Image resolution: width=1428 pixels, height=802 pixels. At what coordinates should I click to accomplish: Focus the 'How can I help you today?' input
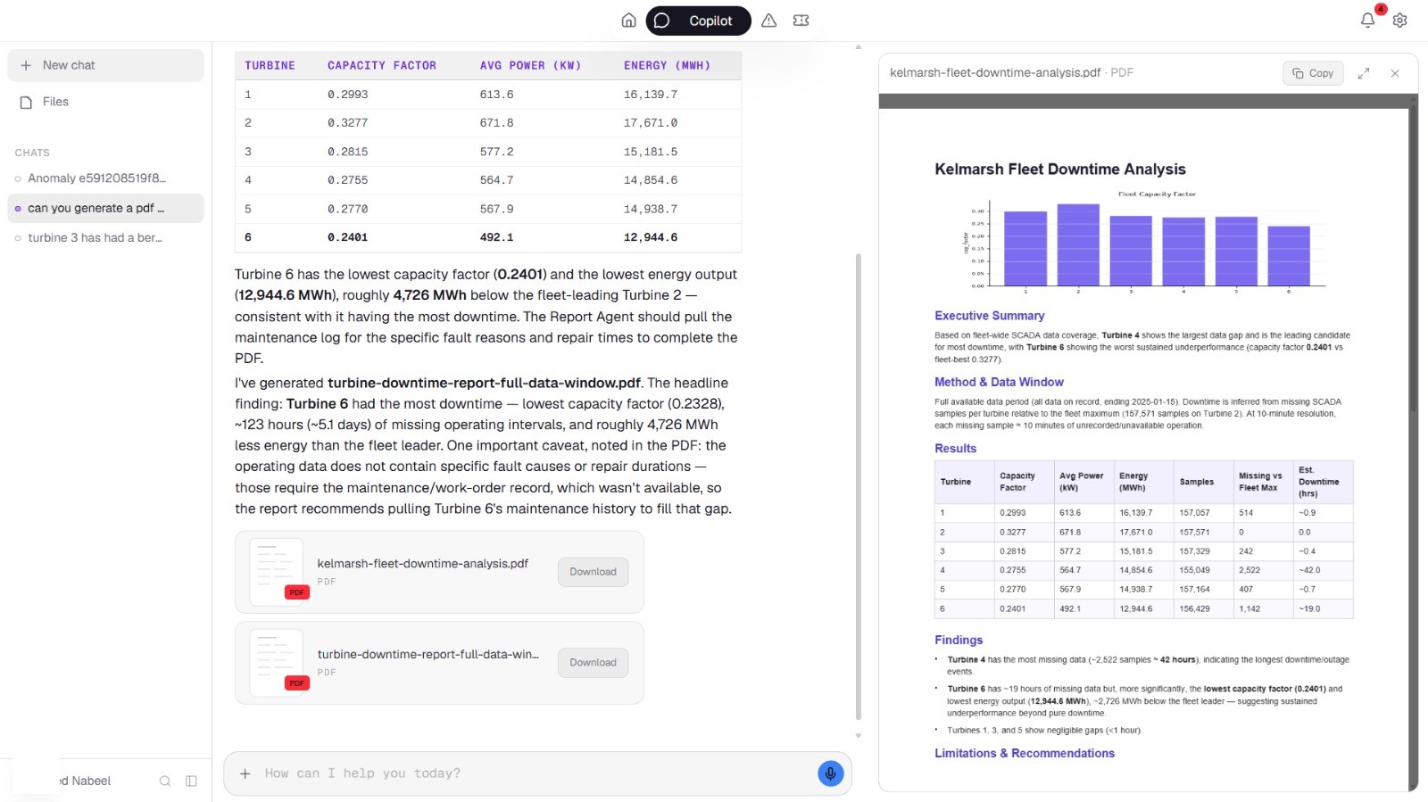[x=535, y=773]
